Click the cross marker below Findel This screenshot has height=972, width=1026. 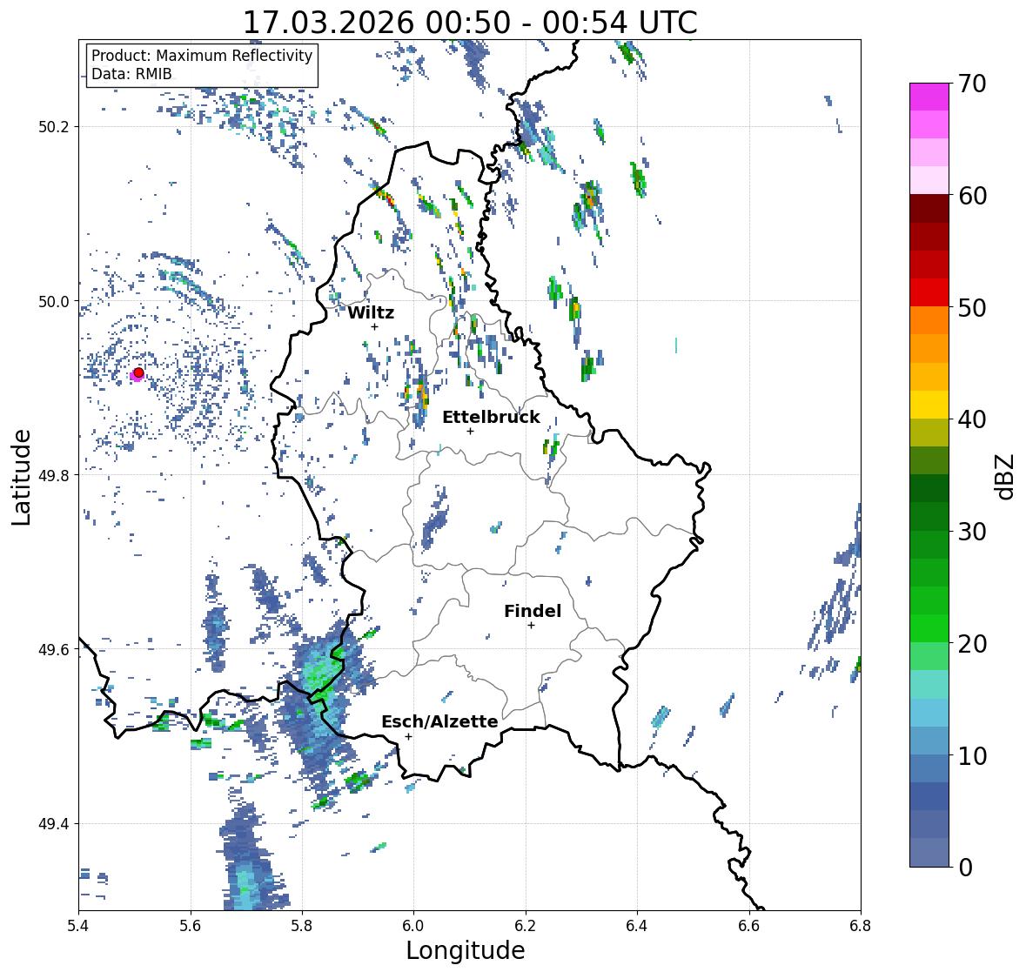[532, 626]
